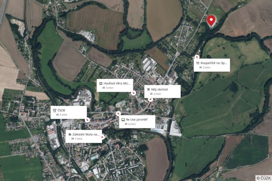The image size is (272, 181).
Task: Select the Houfová Věra MU... label text
Action: pos(117,83)
